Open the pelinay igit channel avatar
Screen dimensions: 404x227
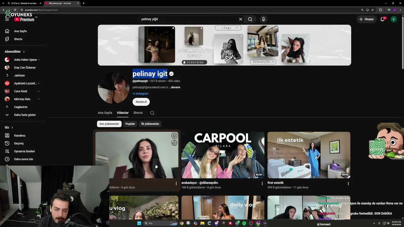(114, 88)
